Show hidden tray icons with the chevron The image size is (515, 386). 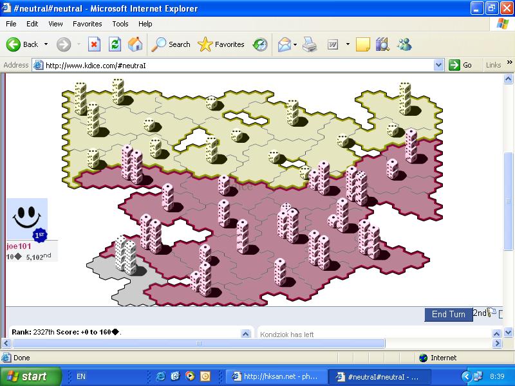[x=466, y=376]
